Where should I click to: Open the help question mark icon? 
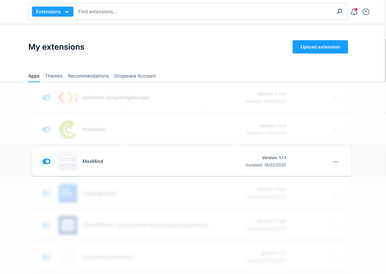click(x=366, y=12)
